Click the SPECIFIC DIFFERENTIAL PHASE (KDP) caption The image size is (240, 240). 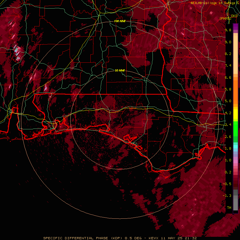point(83,238)
